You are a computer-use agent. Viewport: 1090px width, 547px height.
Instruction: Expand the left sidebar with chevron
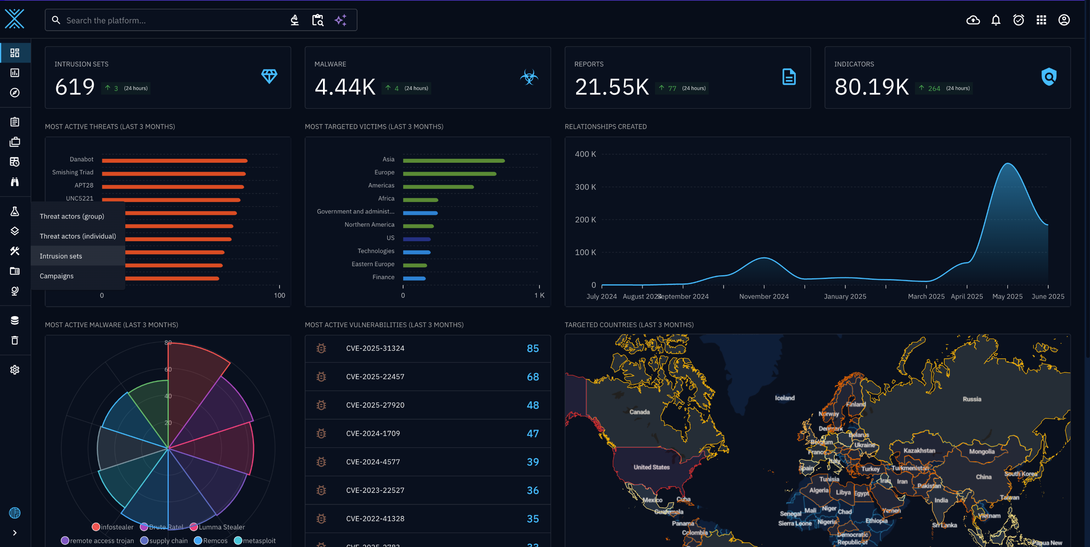coord(15,533)
